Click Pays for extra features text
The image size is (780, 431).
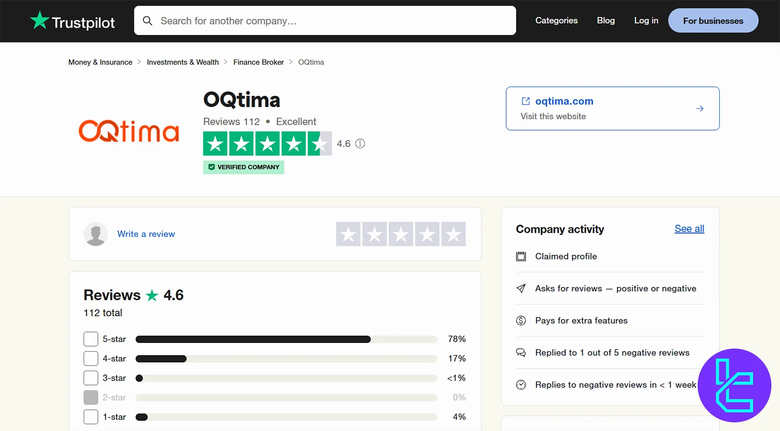(581, 320)
